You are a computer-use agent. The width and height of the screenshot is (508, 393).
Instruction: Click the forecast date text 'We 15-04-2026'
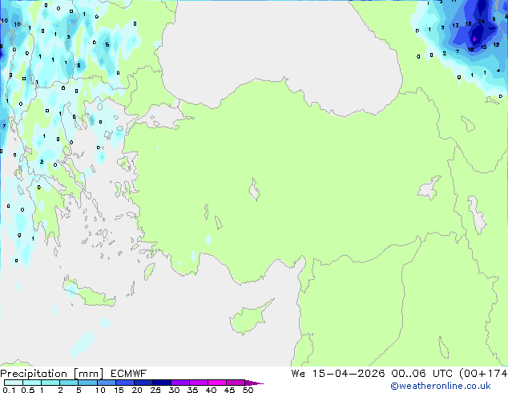click(338, 374)
